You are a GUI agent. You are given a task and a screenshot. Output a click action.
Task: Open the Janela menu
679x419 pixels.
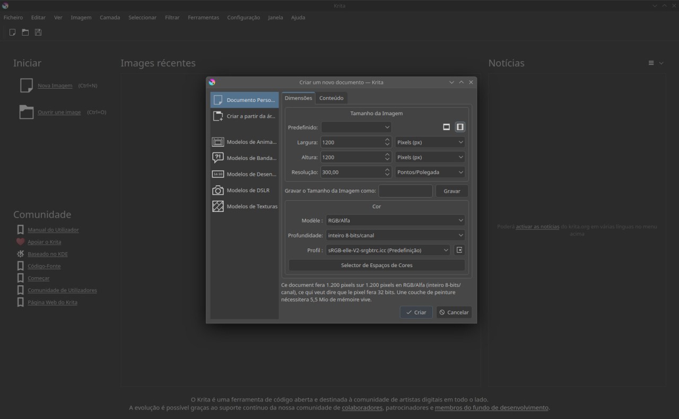(275, 18)
